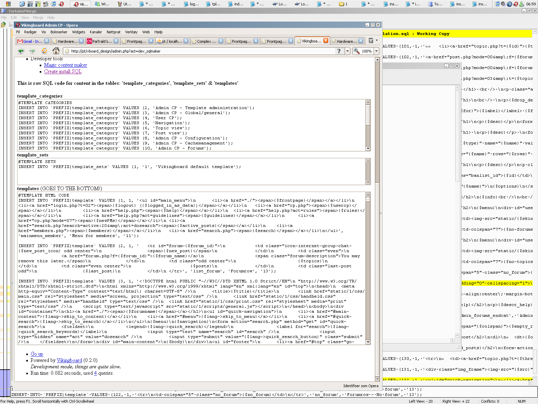
Task: Go back in Opera's navigation toolbar
Action: (21, 51)
